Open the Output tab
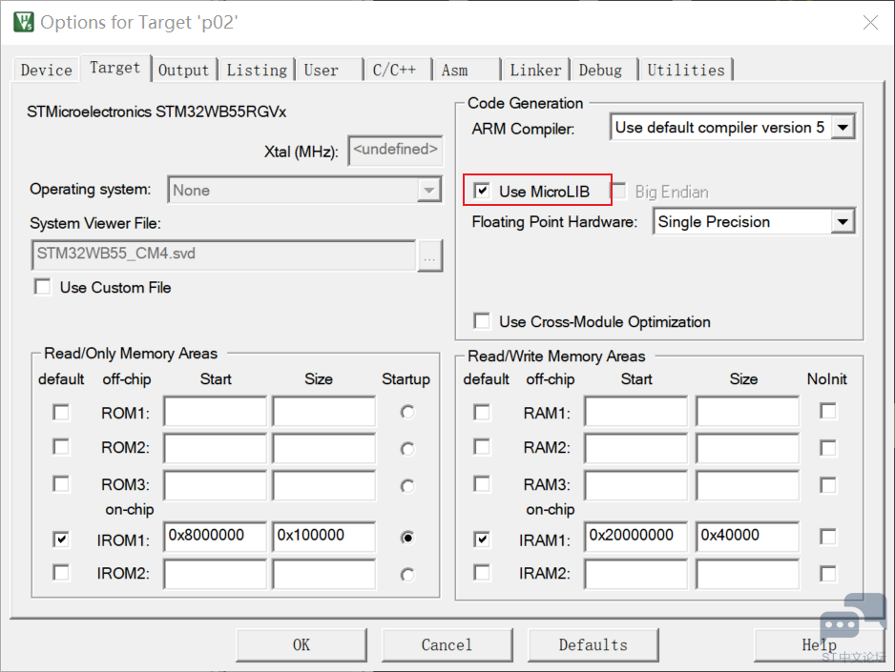Image resolution: width=895 pixels, height=672 pixels. pos(184,71)
